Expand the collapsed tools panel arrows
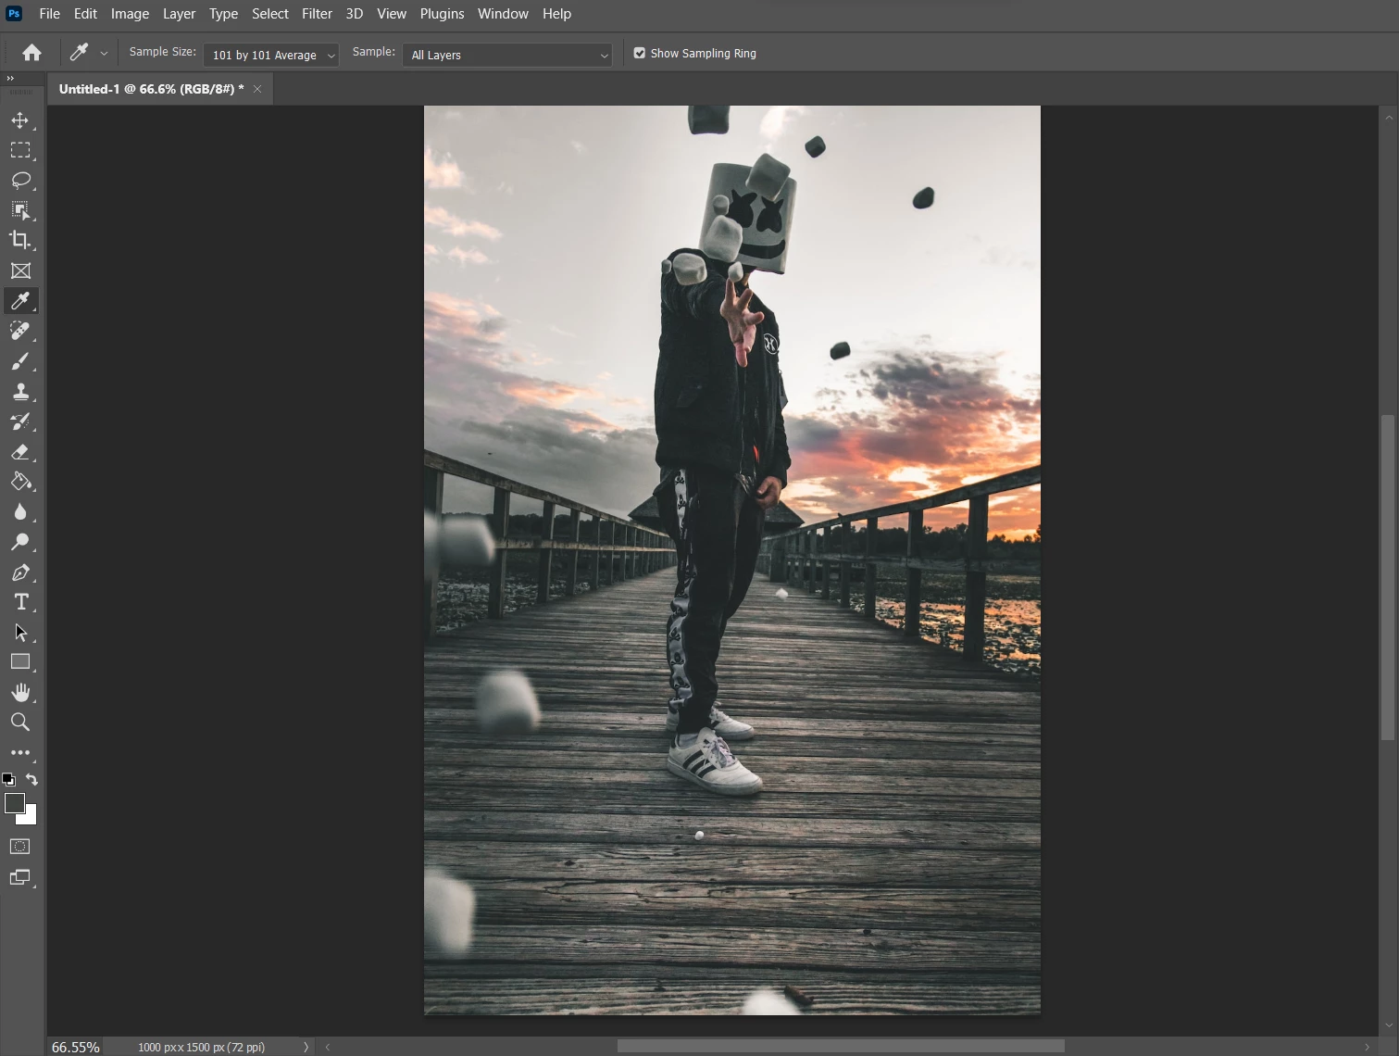The image size is (1399, 1056). coord(11,79)
